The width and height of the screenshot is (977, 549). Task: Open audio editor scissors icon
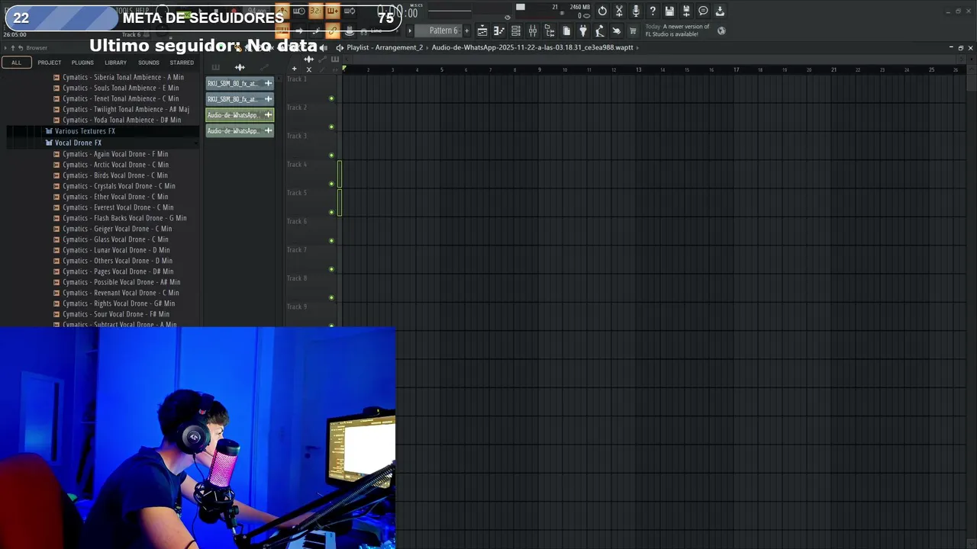[x=619, y=11]
